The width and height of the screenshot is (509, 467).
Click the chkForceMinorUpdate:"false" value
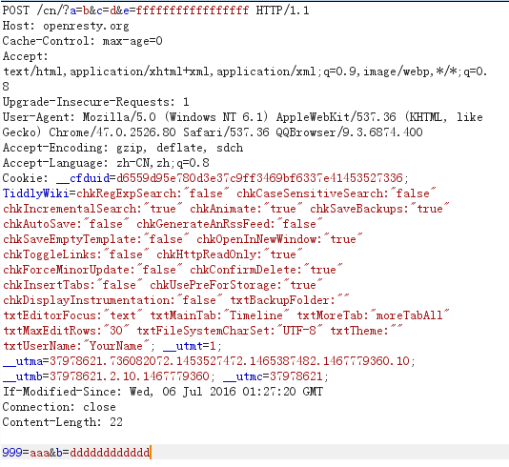[x=92, y=270]
